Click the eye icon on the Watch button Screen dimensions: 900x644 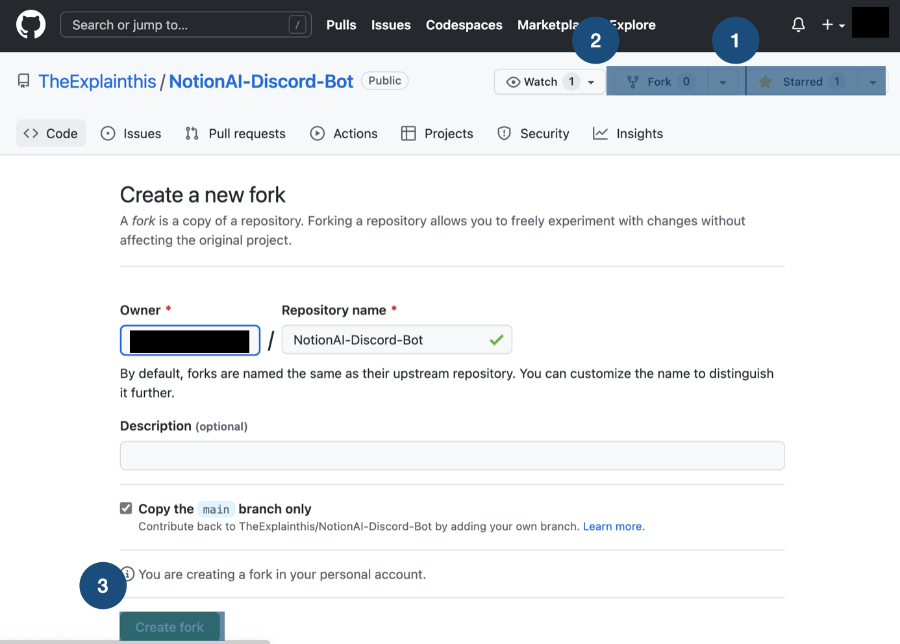pyautogui.click(x=514, y=81)
